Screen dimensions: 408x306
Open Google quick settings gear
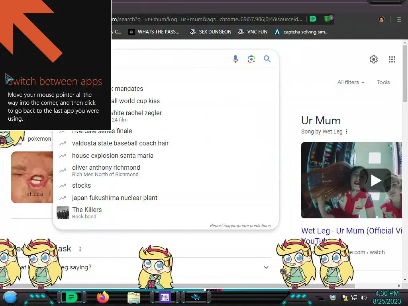pos(374,59)
